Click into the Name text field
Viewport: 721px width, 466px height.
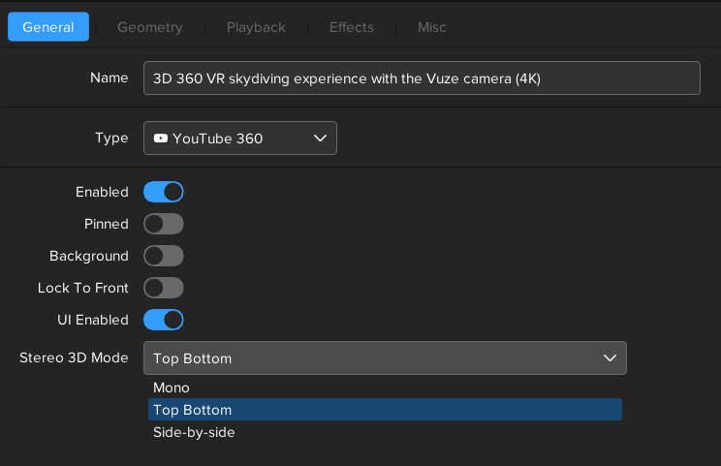click(x=422, y=78)
